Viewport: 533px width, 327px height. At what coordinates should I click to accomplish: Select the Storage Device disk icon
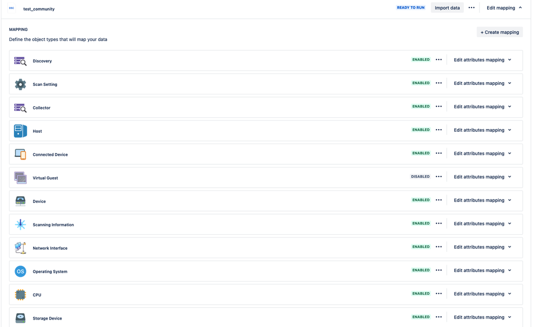pyautogui.click(x=20, y=318)
